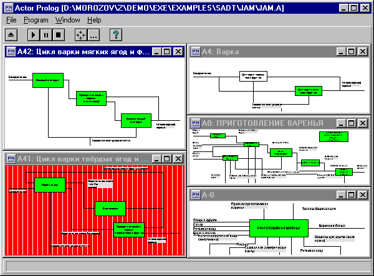Minimize the A41 window
This screenshot has height=276, width=374.
(x=156, y=159)
